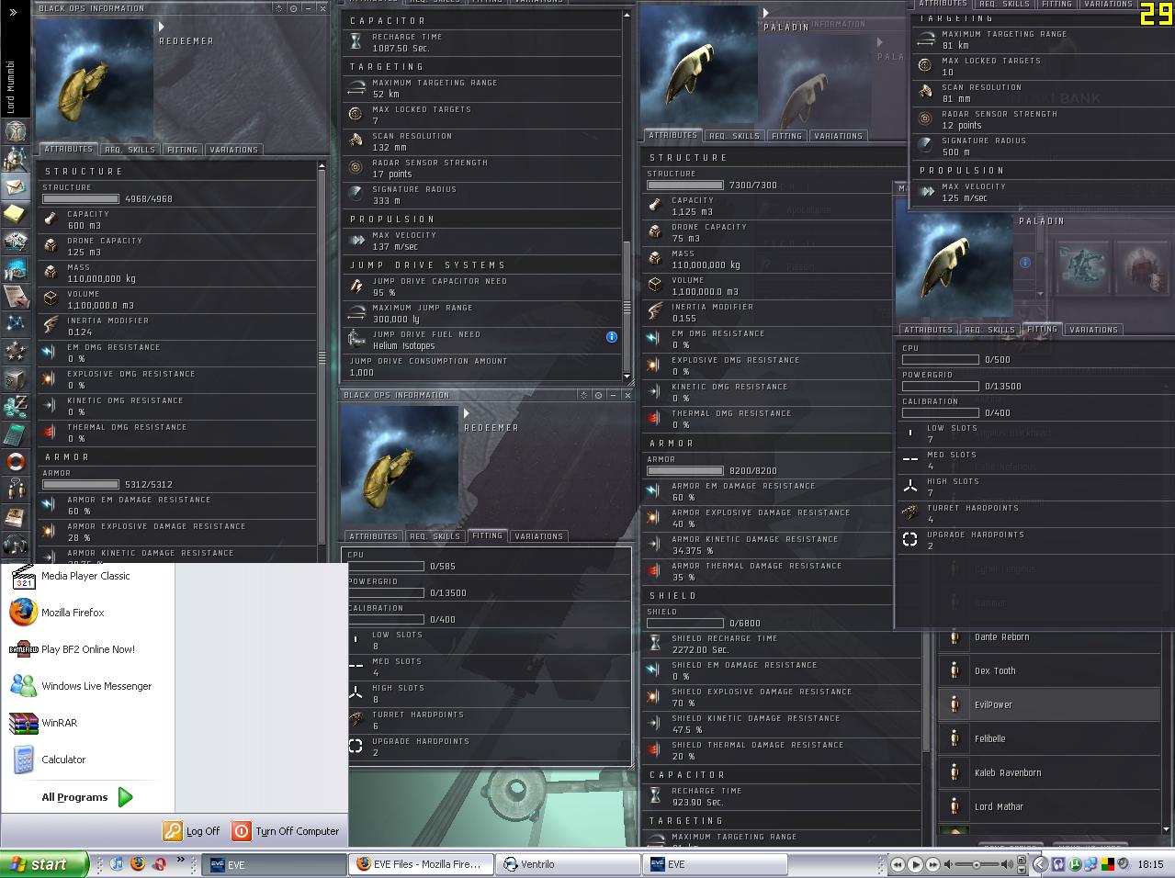Switch to Req. Skills tab in top-left Redeemer window
Viewport: 1175px width, 878px height.
click(x=130, y=149)
